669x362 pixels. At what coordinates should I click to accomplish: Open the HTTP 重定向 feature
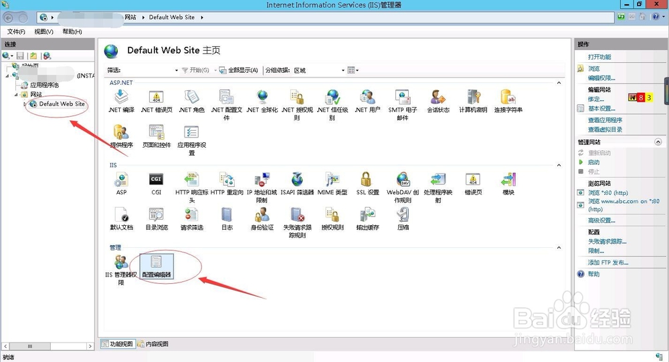tap(227, 184)
